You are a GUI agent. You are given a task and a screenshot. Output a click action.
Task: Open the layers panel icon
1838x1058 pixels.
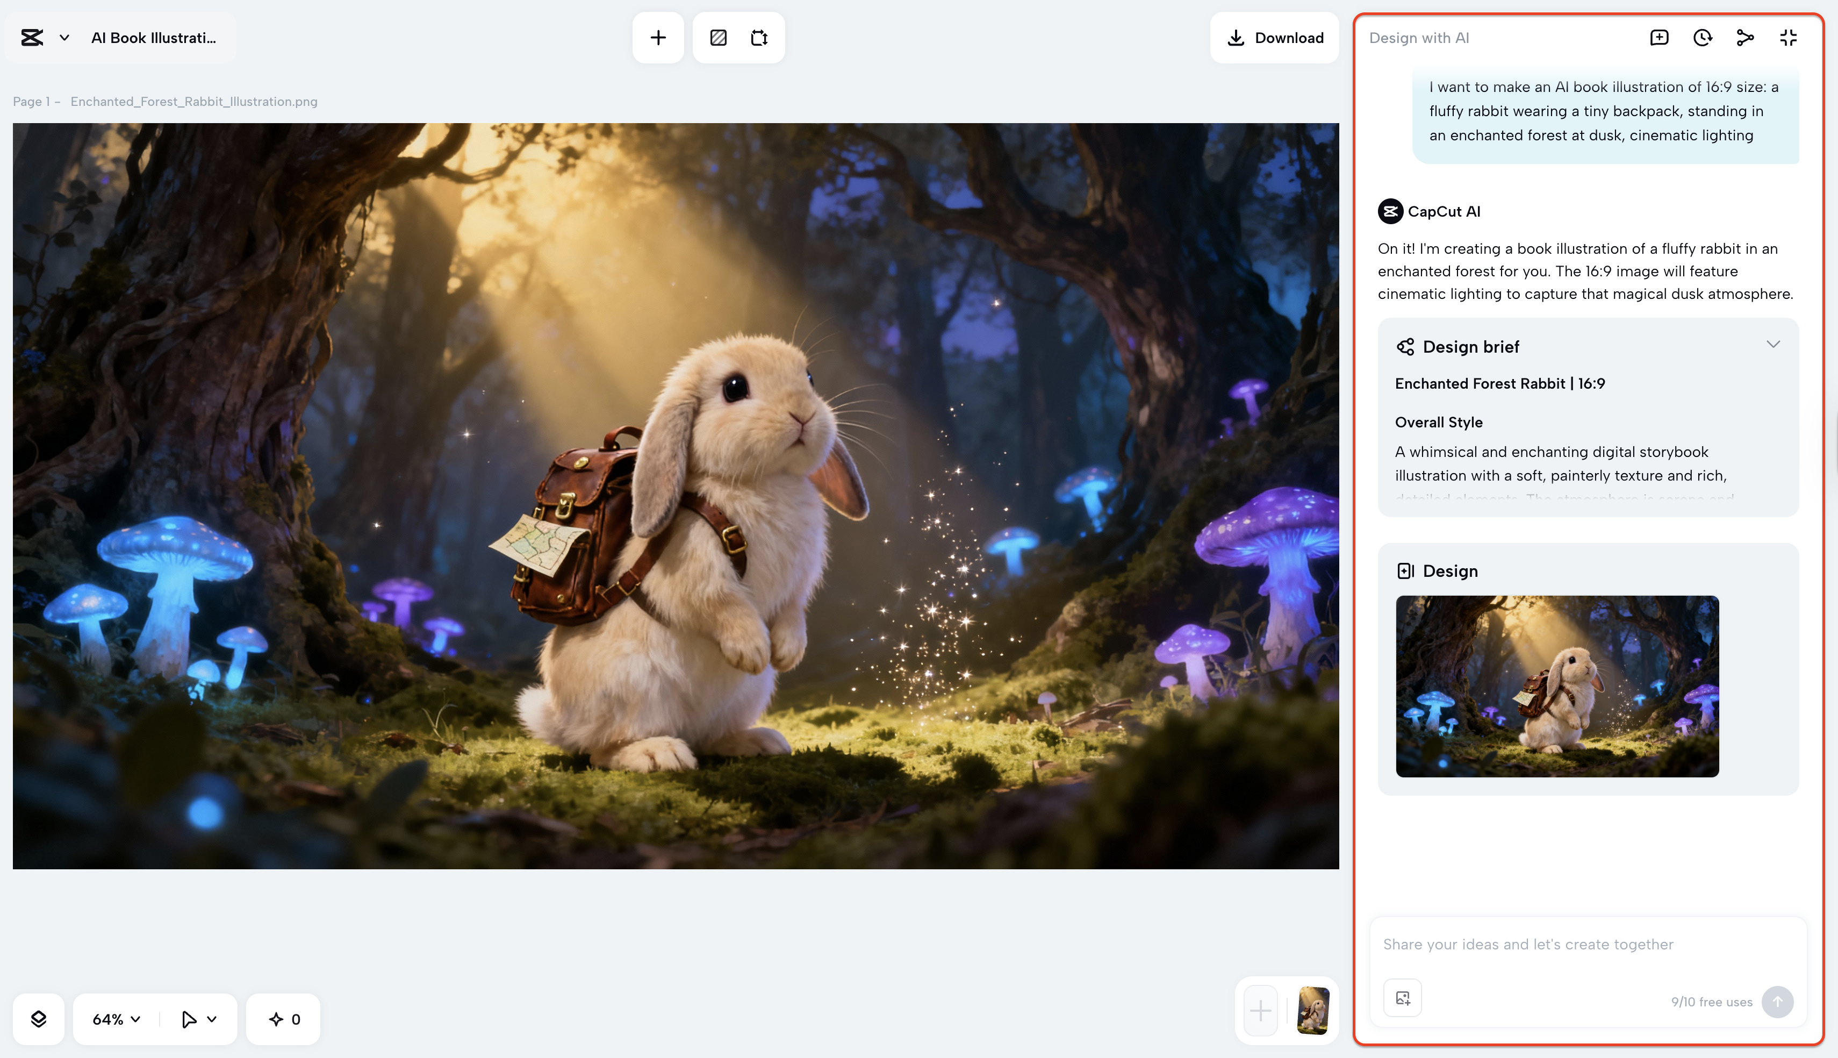(39, 1018)
